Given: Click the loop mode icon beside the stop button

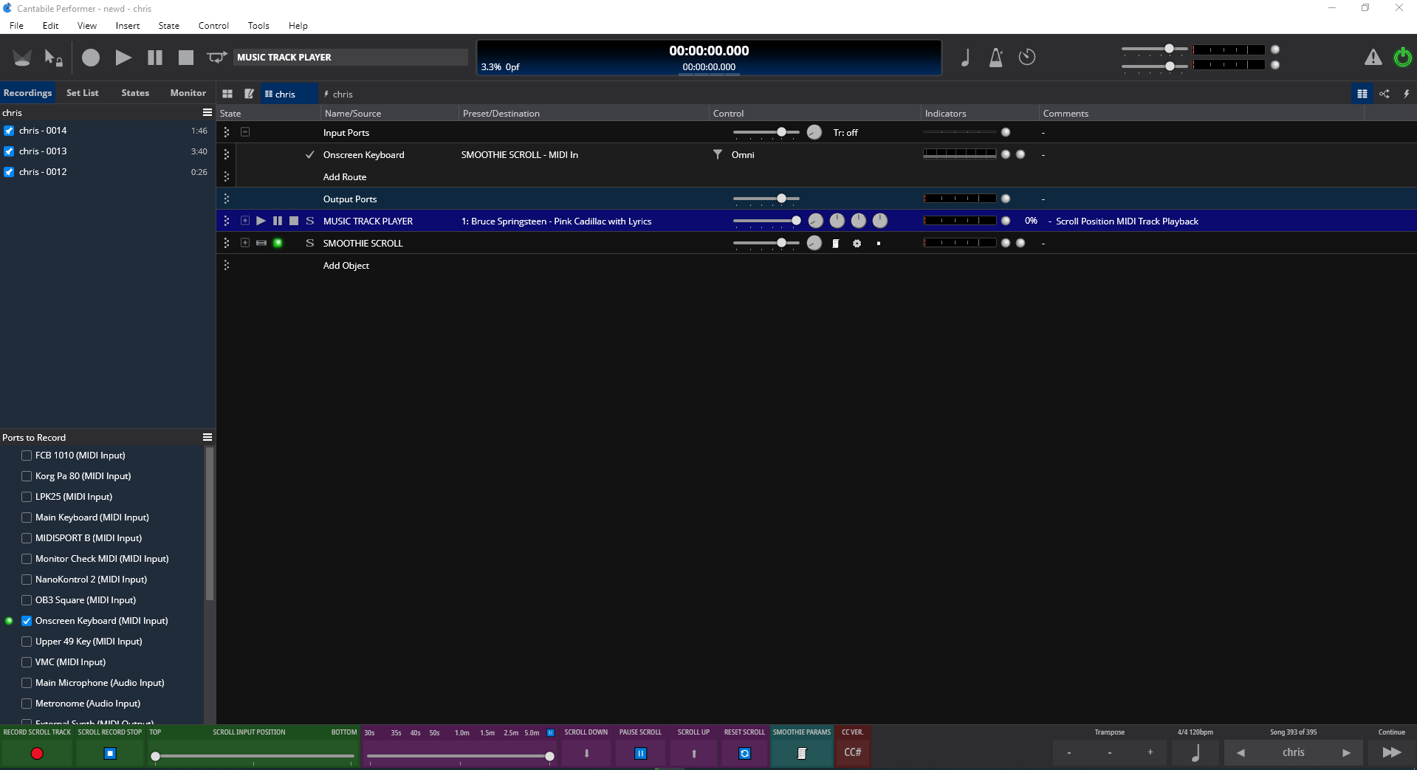Looking at the screenshot, I should pos(216,57).
